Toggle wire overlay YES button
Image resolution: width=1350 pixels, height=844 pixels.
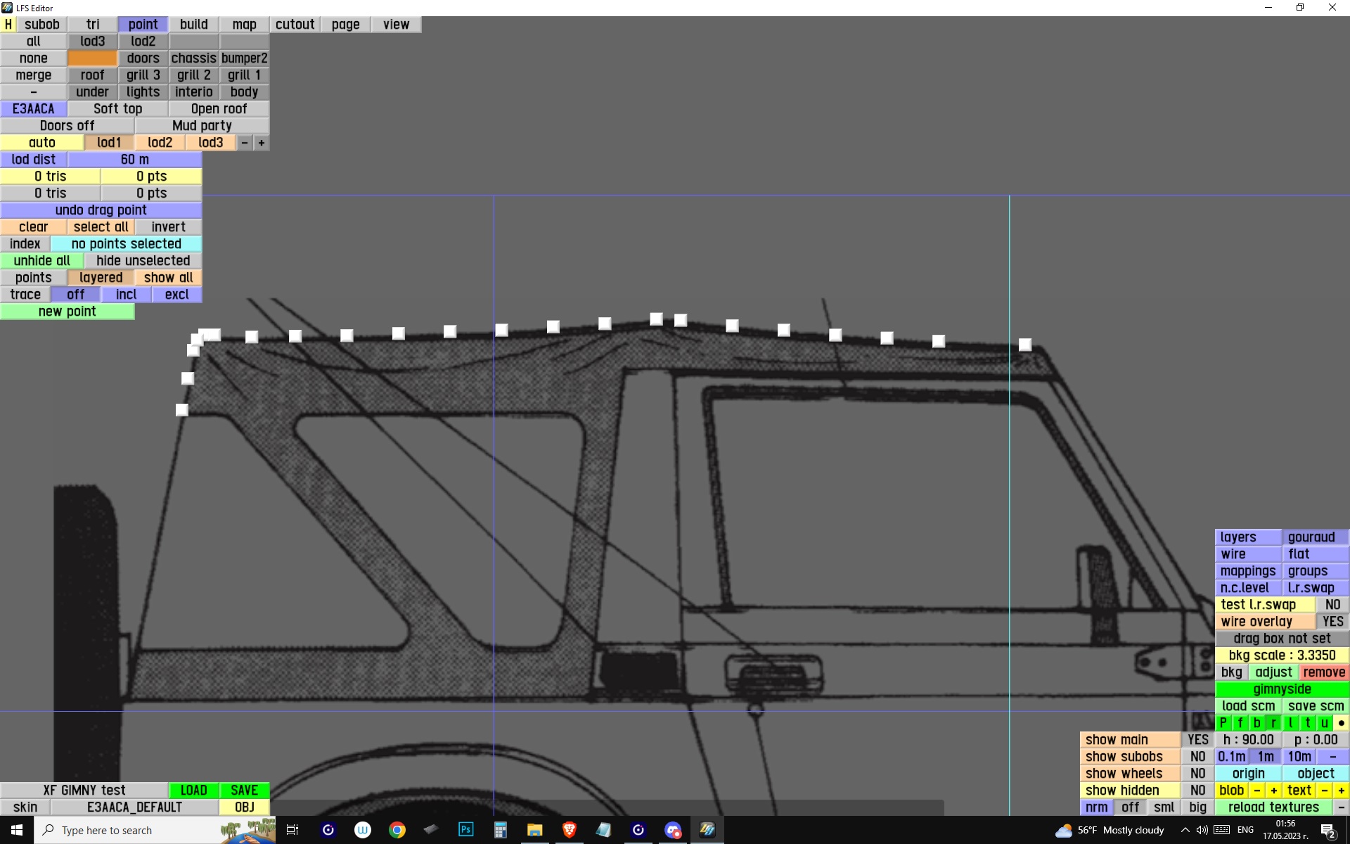(1332, 622)
